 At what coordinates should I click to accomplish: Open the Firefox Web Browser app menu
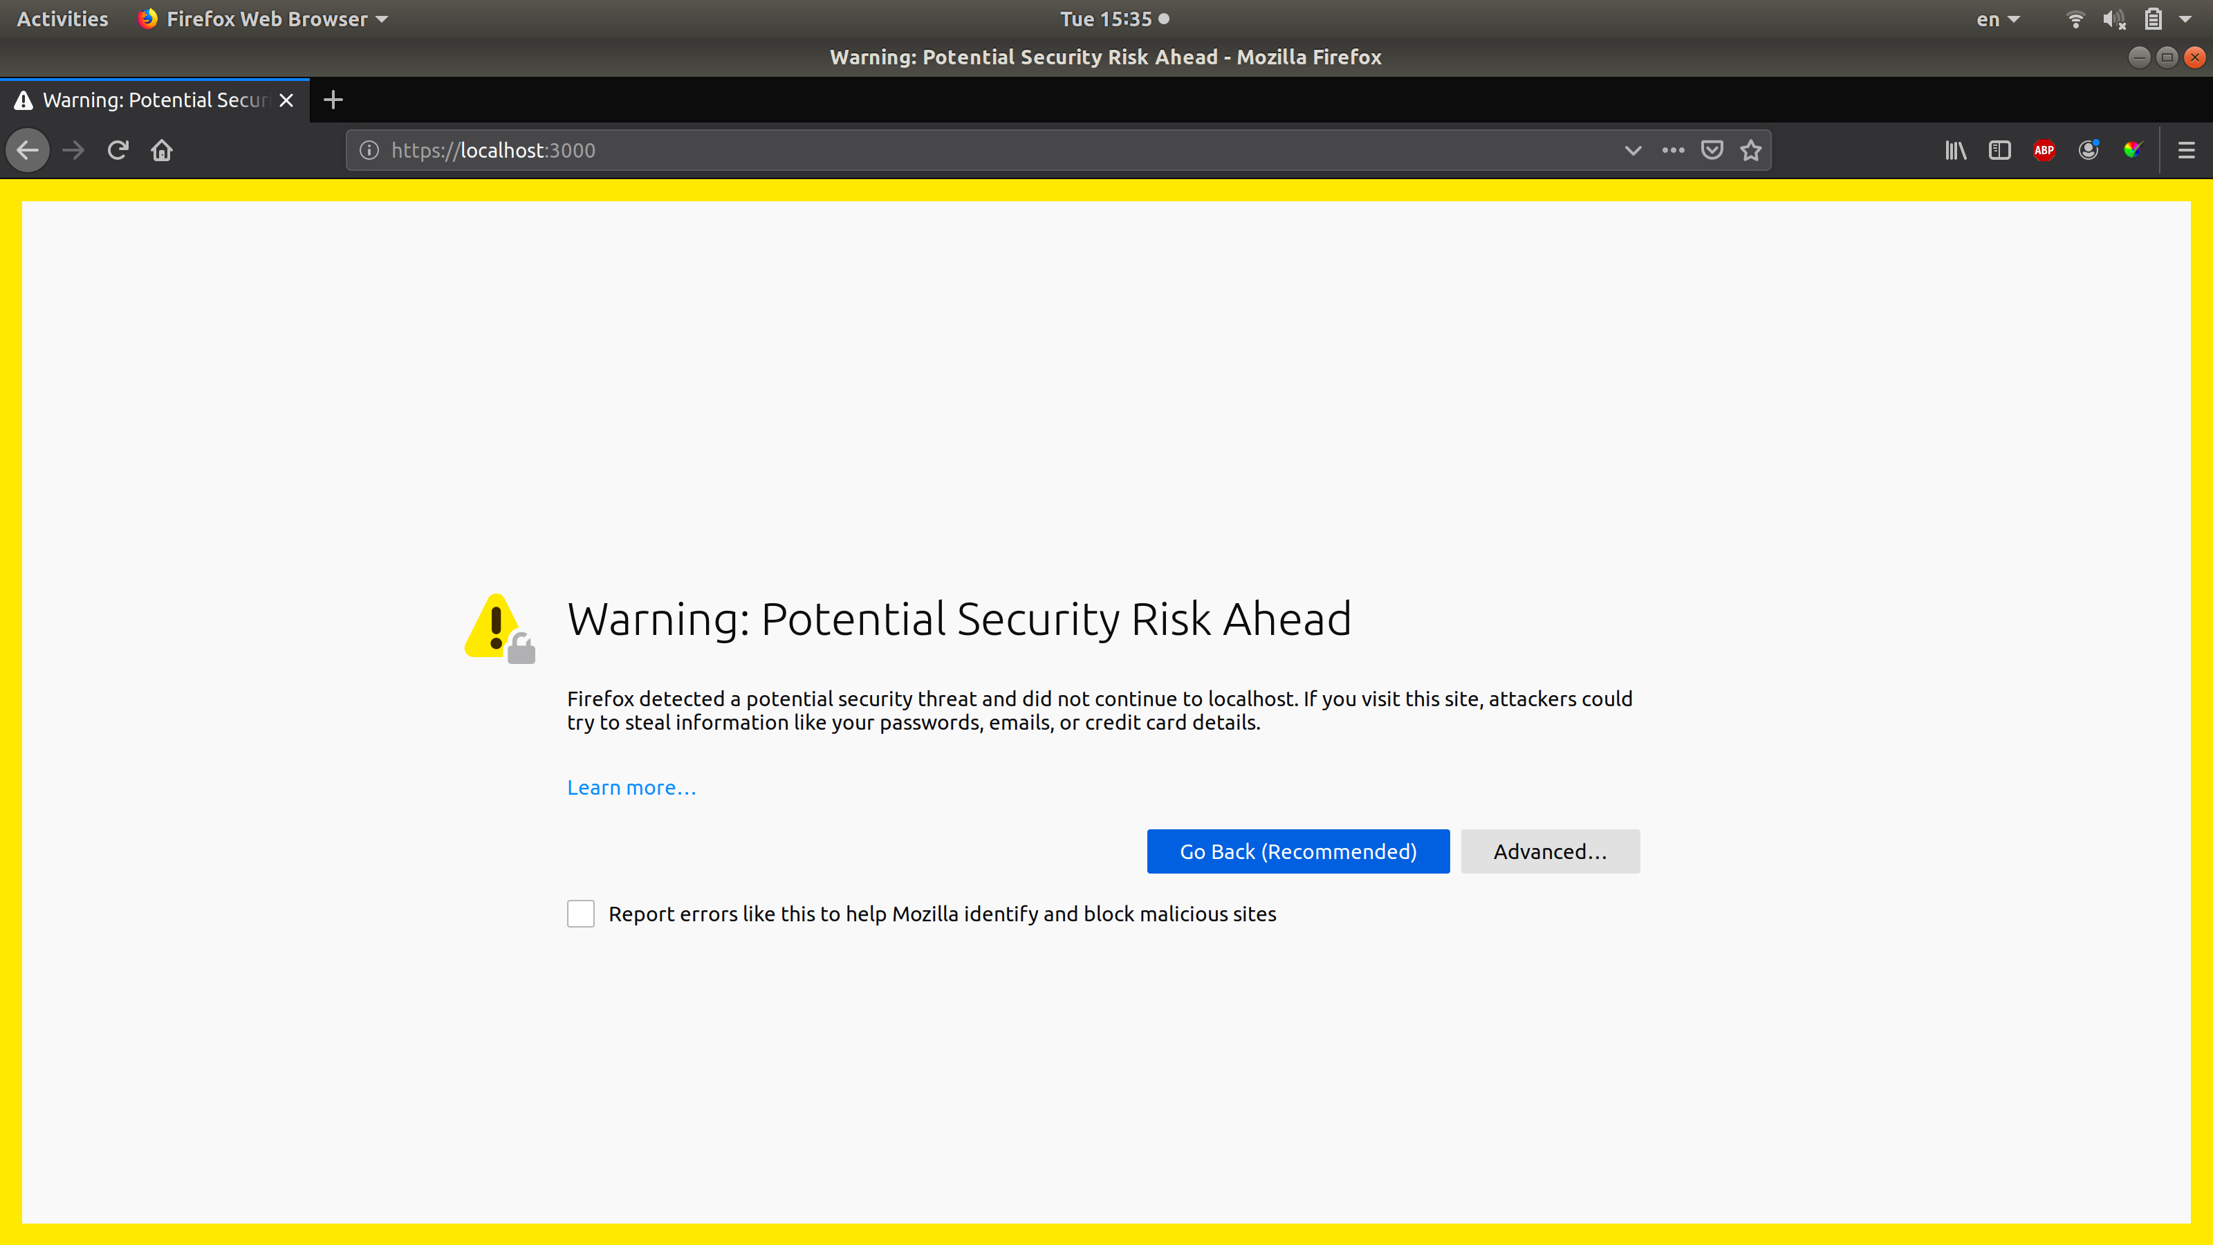coord(263,19)
